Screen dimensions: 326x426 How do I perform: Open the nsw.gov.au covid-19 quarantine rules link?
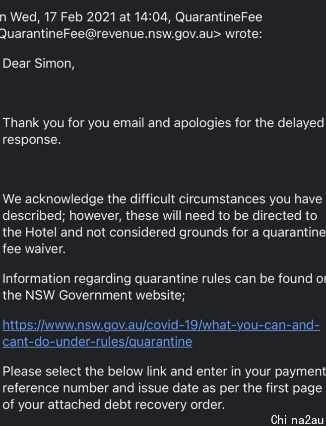tap(161, 333)
